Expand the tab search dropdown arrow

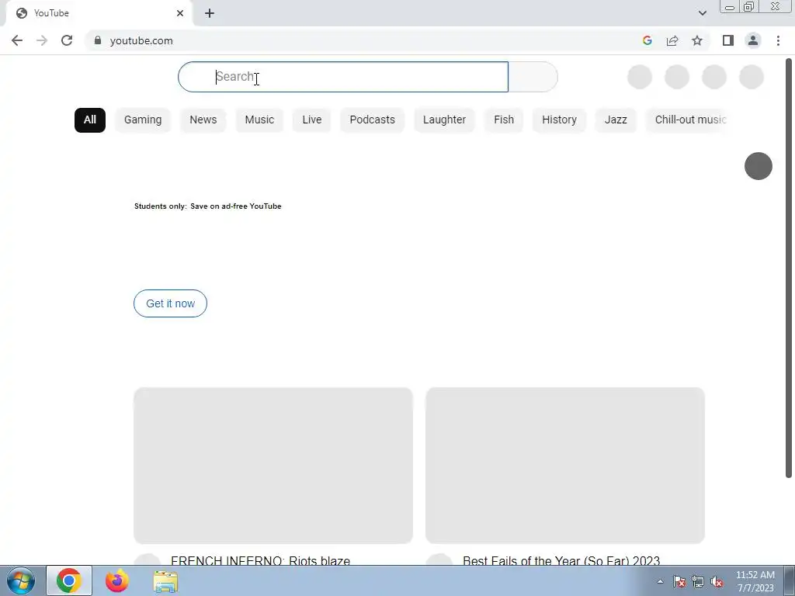pos(702,13)
